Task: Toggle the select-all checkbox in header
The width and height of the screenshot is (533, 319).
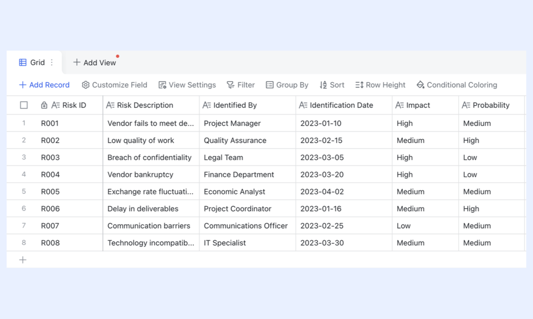Action: tap(24, 105)
